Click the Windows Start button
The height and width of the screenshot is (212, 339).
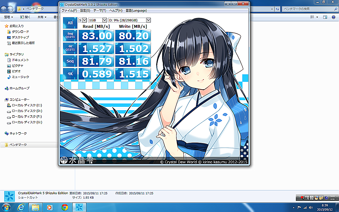(6, 207)
